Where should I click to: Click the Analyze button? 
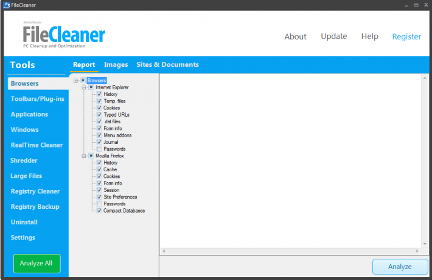point(400,267)
